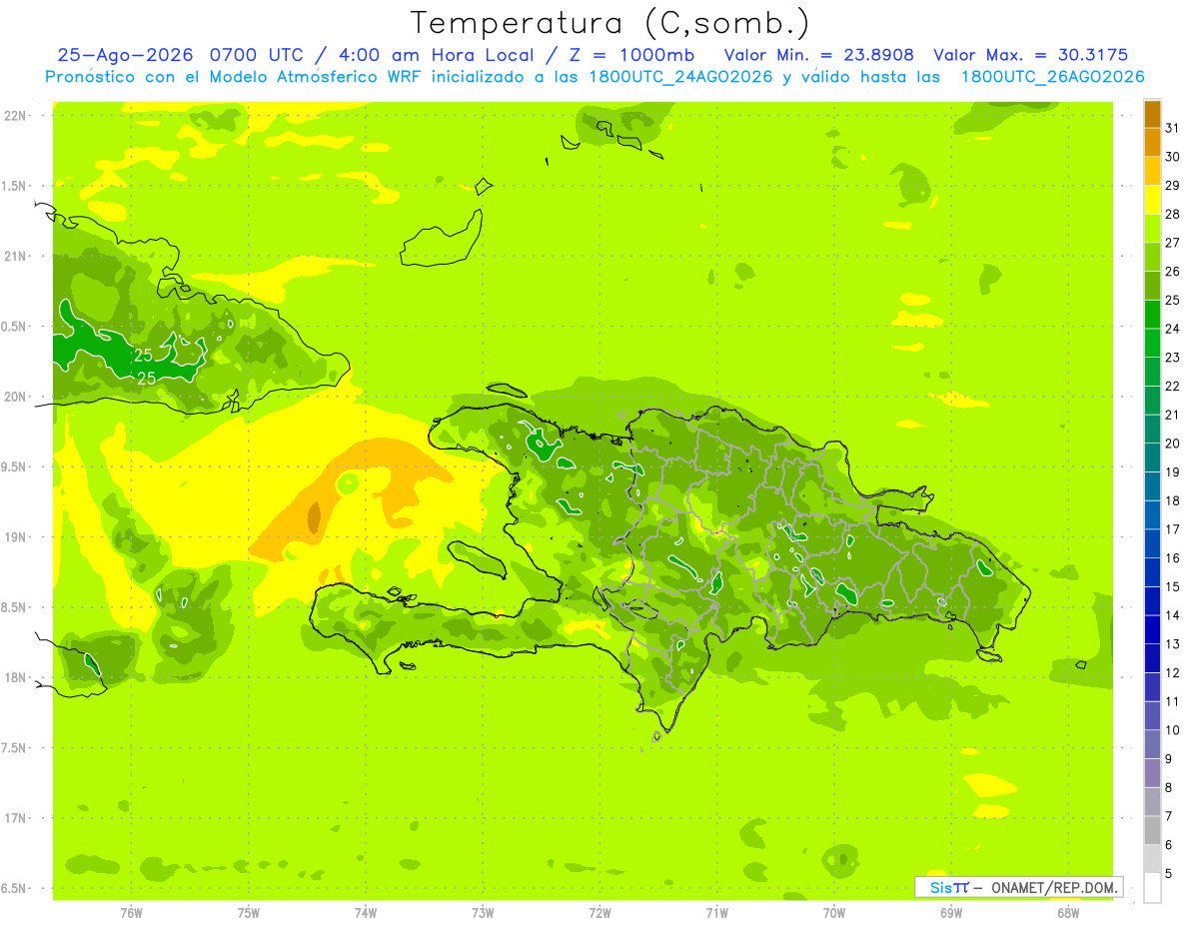Screen dimensions: 1199x926
Task: Pick the blue legend swatch between 16 and 17
Action: click(x=1152, y=543)
